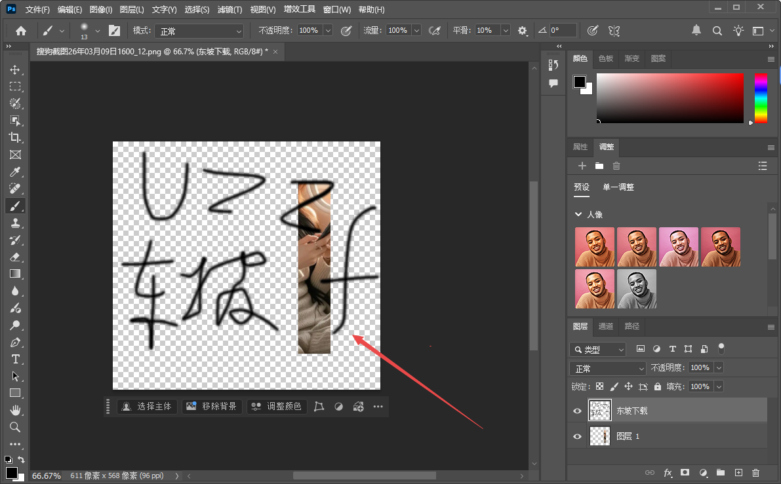Click the 移除背景 button
Image resolution: width=781 pixels, height=484 pixels.
(x=212, y=407)
